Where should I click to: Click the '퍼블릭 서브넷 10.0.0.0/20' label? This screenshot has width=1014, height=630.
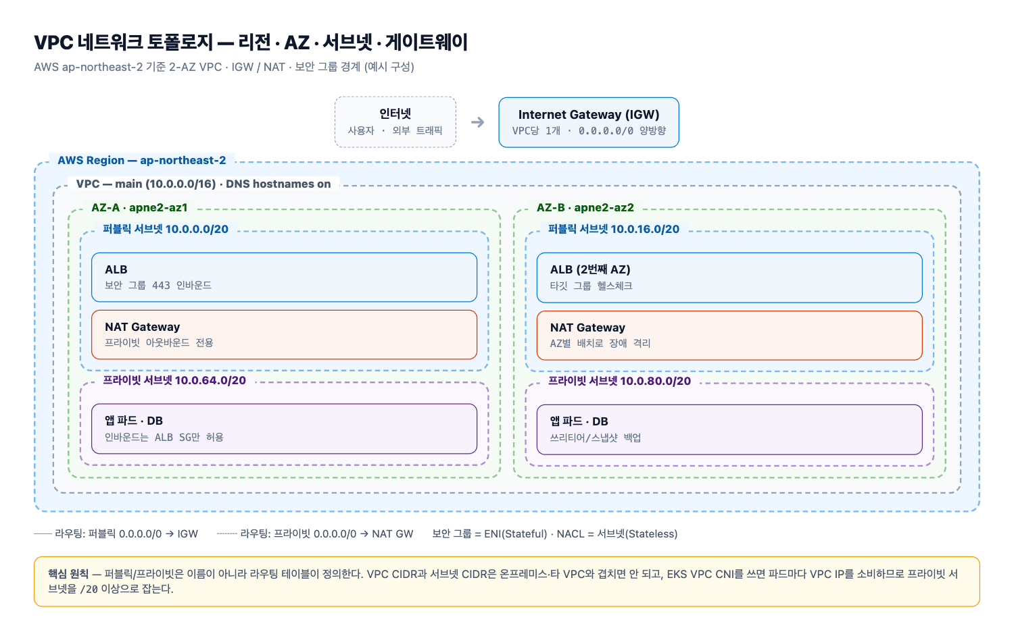tap(166, 229)
